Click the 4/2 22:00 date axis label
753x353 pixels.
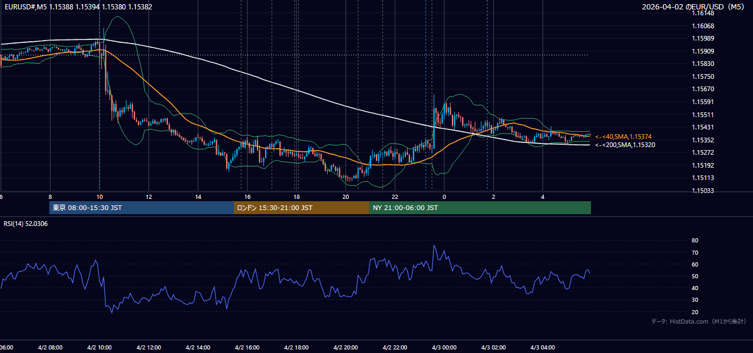tap(395, 348)
